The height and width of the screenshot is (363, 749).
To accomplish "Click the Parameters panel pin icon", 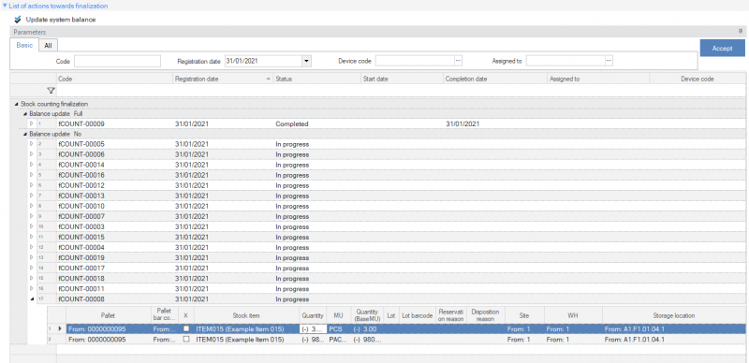I will (741, 32).
